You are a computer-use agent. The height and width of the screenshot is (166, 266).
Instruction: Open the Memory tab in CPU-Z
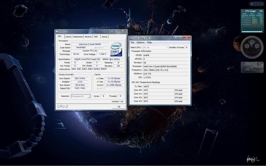coord(88,37)
